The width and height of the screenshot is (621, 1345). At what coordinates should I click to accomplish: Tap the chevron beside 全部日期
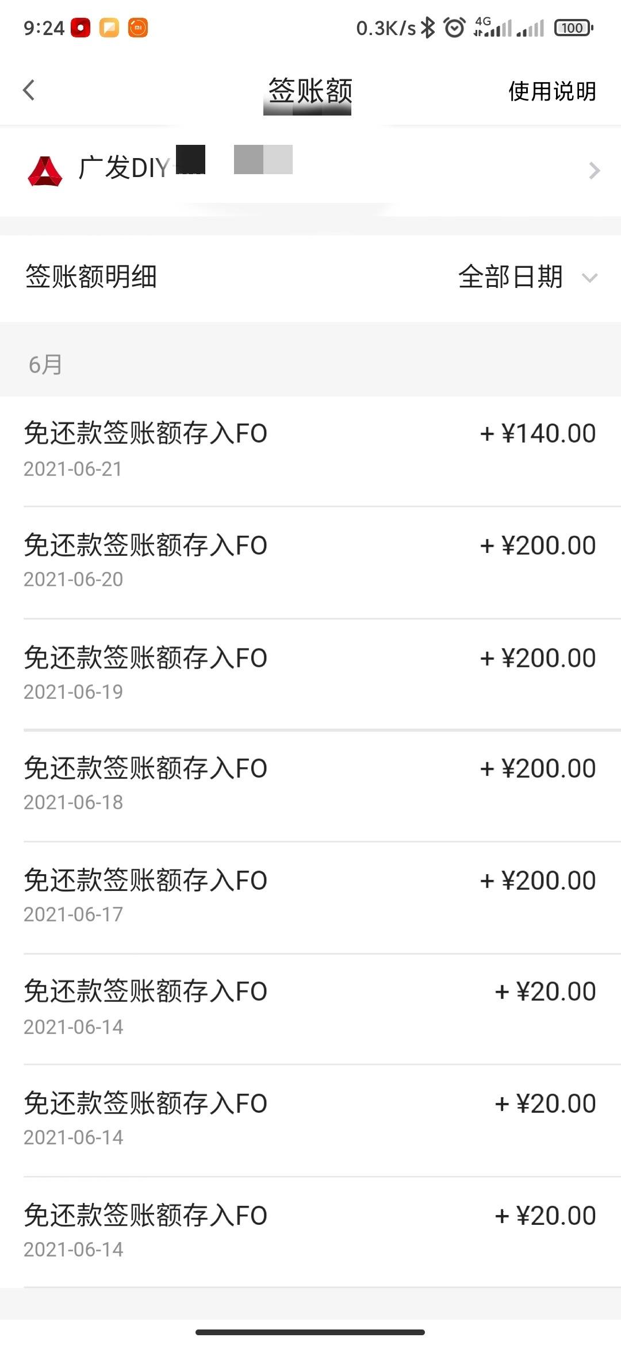pos(589,278)
